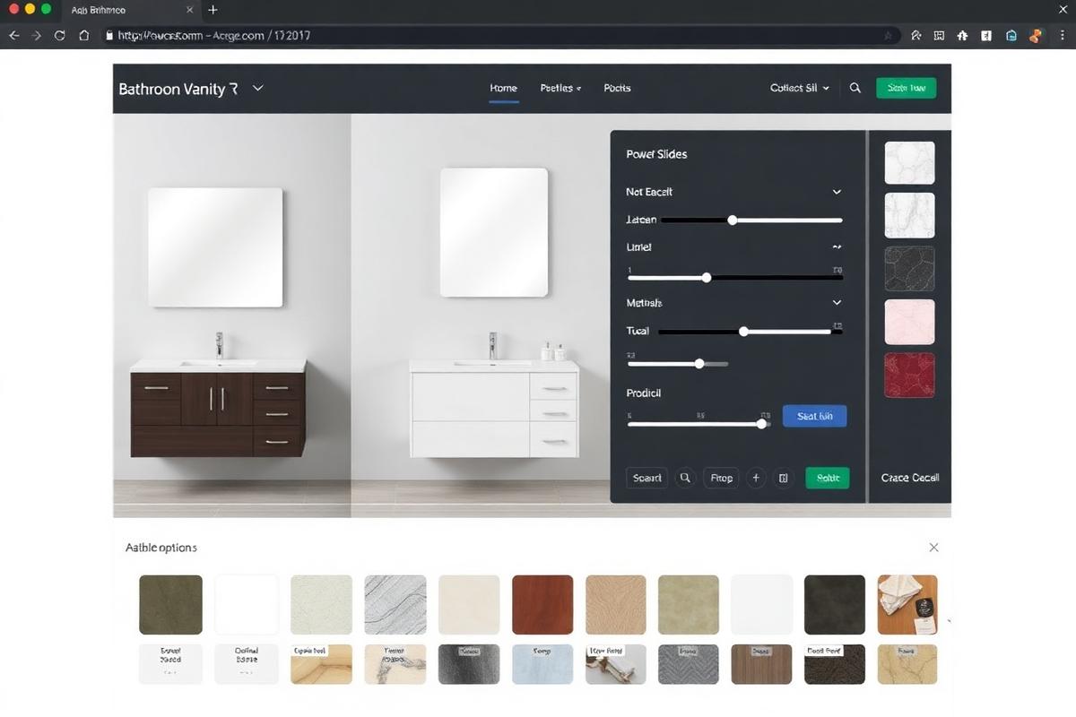The height and width of the screenshot is (717, 1076).
Task: Click the blue Seat lvin button
Action: (x=814, y=416)
